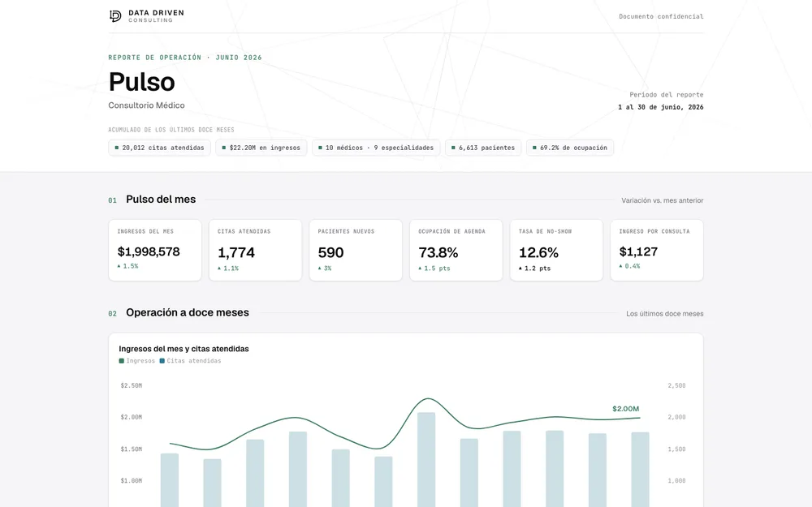Click the blue Citas atendidas legend swatch
Image resolution: width=812 pixels, height=507 pixels.
coord(162,361)
